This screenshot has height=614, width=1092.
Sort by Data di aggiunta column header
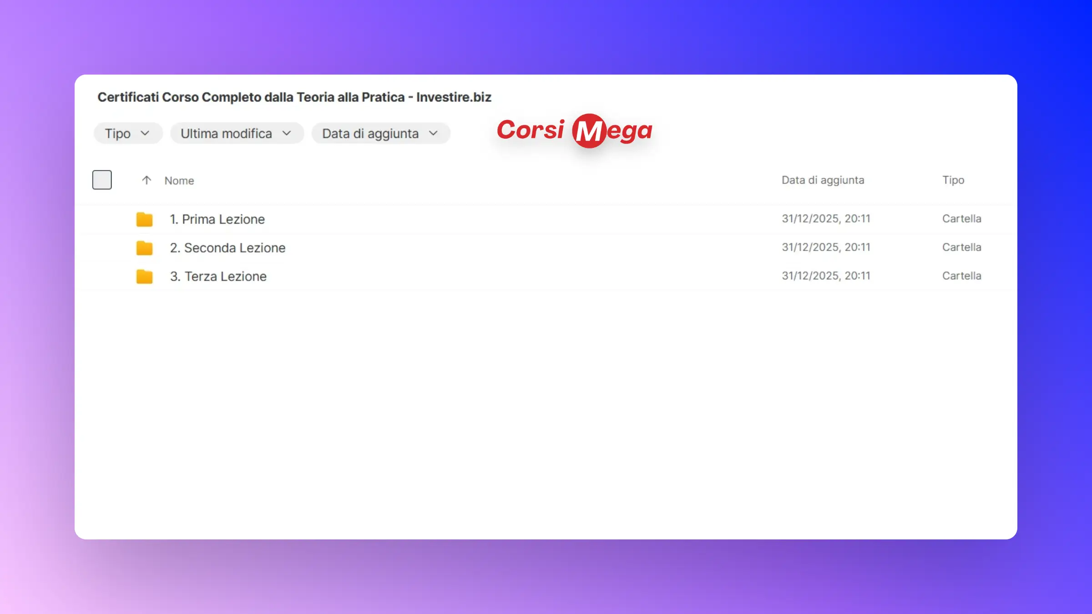point(823,180)
